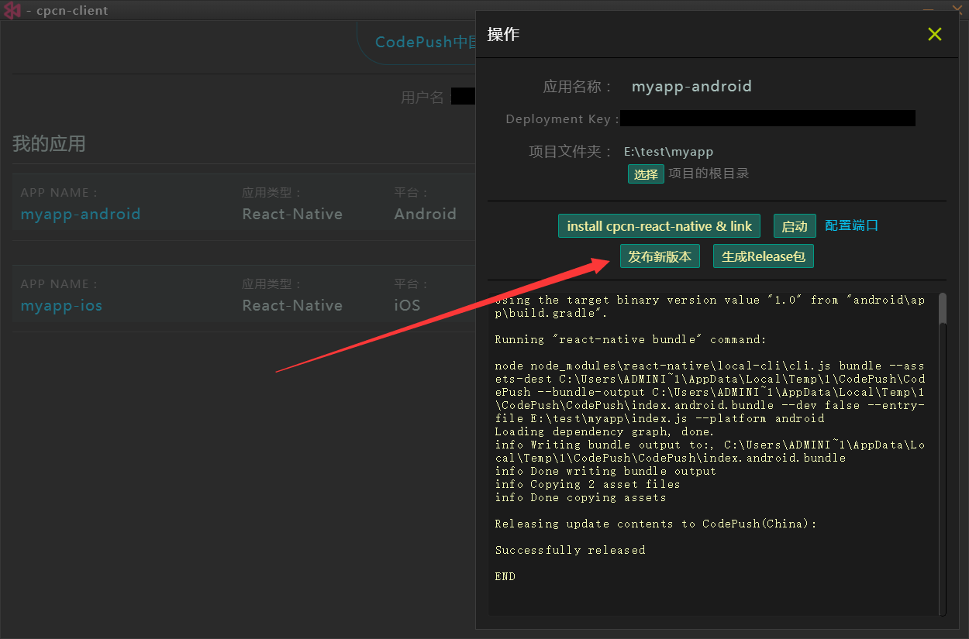Click the 生成Release包 button
The width and height of the screenshot is (969, 639).
pos(763,256)
